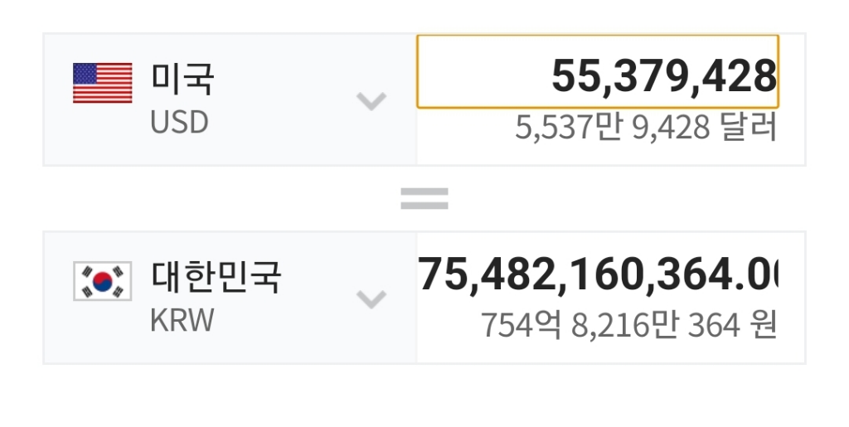Click the blue star canton of US flag
The image size is (849, 427).
coord(85,74)
